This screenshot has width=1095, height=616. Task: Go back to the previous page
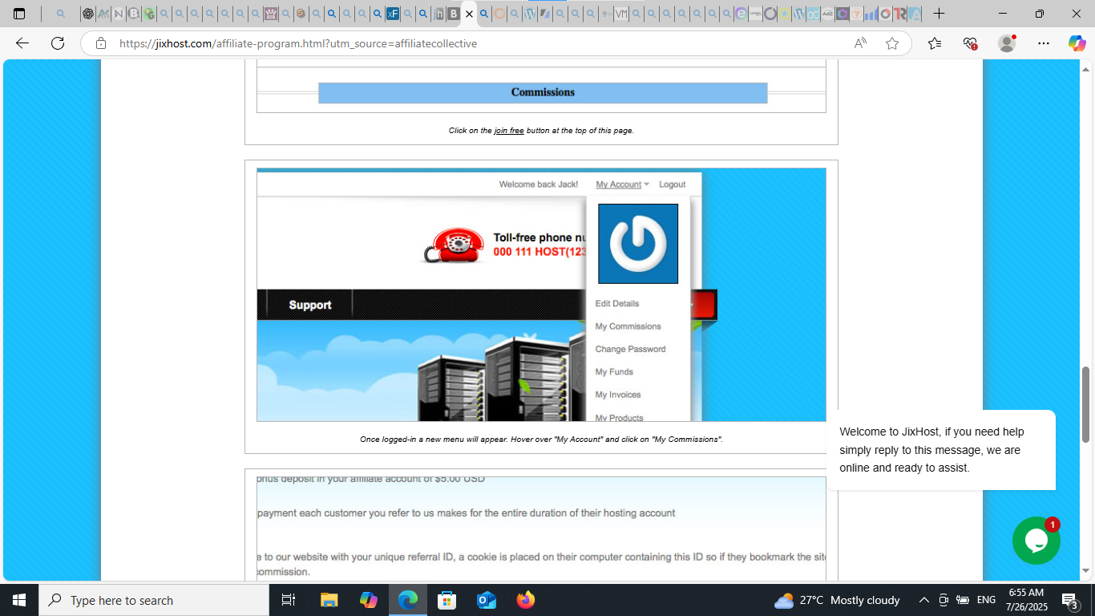tap(22, 43)
